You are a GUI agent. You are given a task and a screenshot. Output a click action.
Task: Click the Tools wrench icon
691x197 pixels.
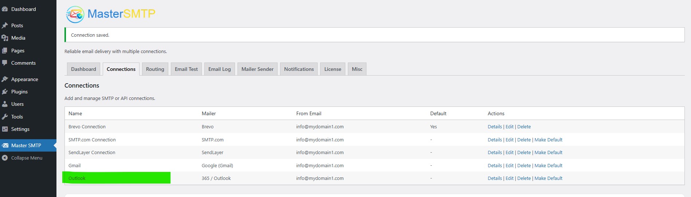click(5, 117)
